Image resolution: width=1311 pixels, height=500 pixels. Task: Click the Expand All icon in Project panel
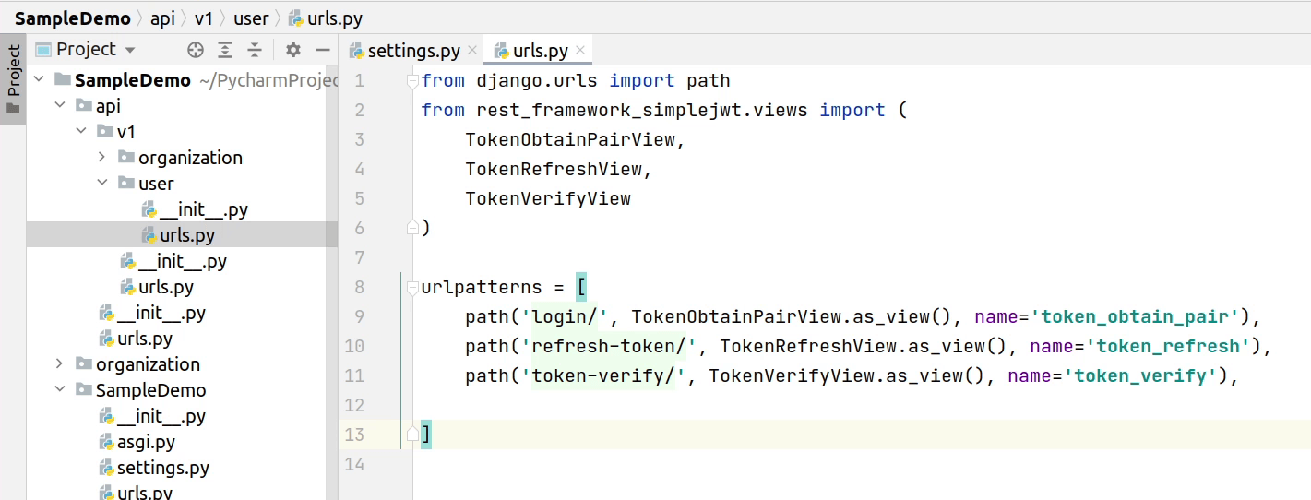225,50
